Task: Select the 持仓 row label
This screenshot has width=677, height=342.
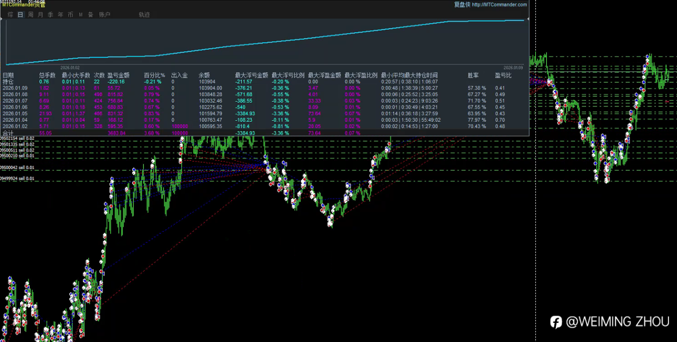Action: point(8,82)
